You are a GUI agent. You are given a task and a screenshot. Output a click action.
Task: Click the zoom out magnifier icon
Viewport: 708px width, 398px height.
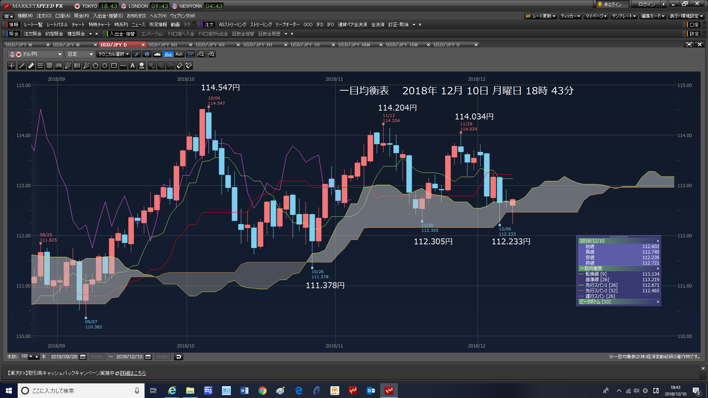[x=201, y=54]
